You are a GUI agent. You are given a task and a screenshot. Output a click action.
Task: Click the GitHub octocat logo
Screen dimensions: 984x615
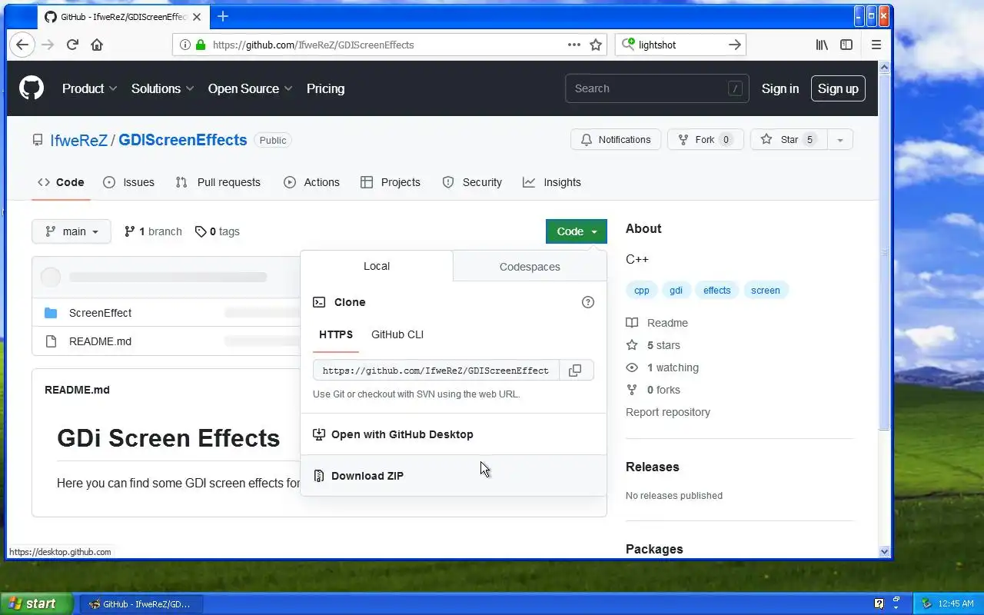[x=32, y=88]
